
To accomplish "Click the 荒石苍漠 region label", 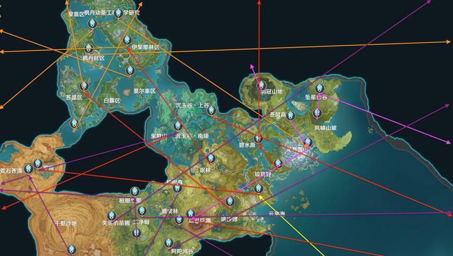I will click(12, 171).
